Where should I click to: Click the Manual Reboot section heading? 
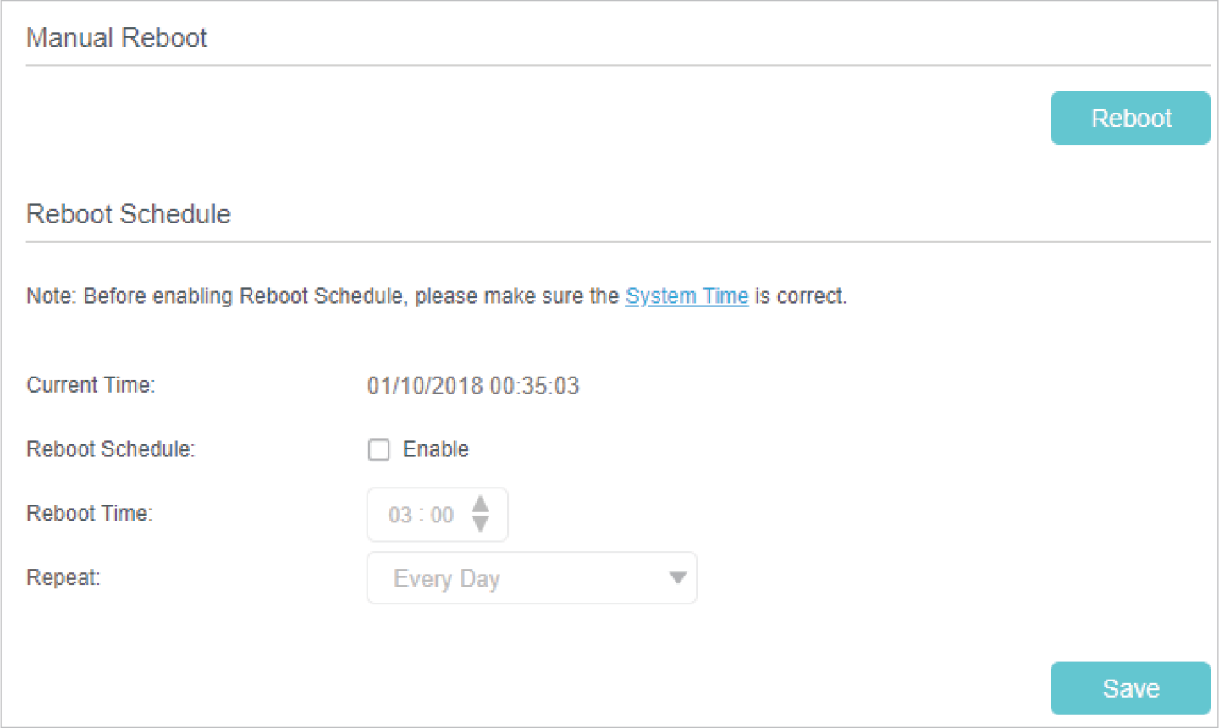(117, 38)
